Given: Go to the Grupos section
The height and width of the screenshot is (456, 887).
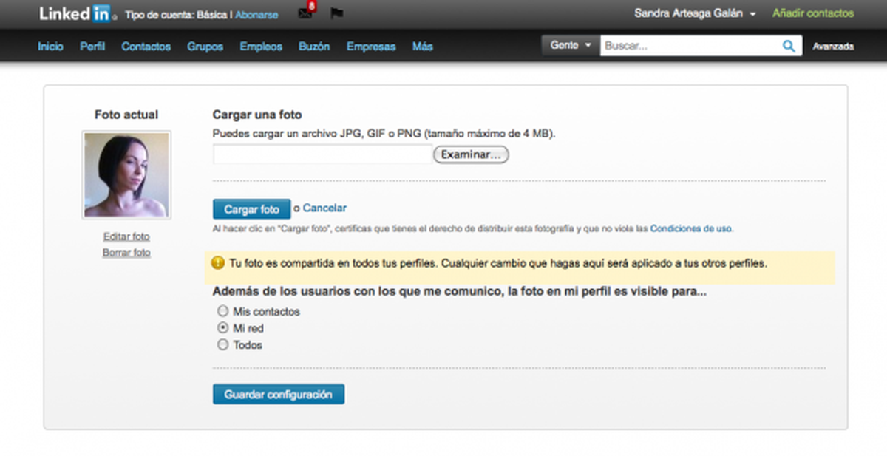Looking at the screenshot, I should (x=205, y=46).
